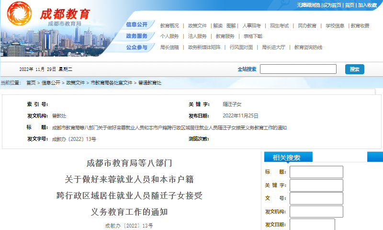
Task: Open 招生考试 menu item
Action: pos(280,26)
